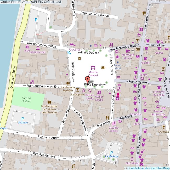170x170 pixels.
Task: Click the La Melette parking icon
Action: pos(112,153)
